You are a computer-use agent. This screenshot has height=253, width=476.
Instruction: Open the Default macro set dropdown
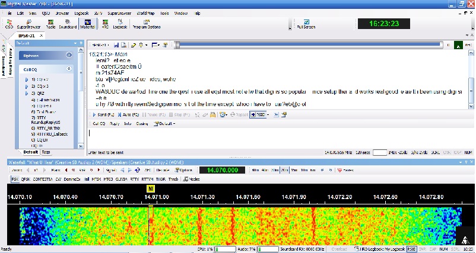tap(164, 123)
